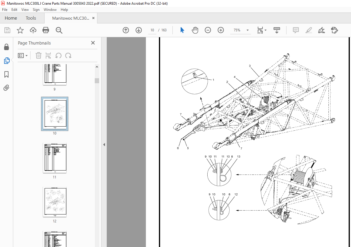Image resolution: width=351 pixels, height=247 pixels.
Task: Open the Edit menu
Action: (x=14, y=10)
